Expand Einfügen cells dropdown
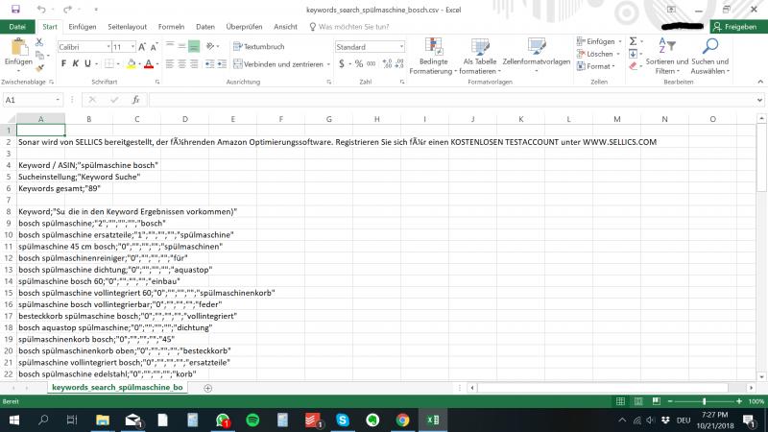Screen dimensions: 768x432 [620, 41]
